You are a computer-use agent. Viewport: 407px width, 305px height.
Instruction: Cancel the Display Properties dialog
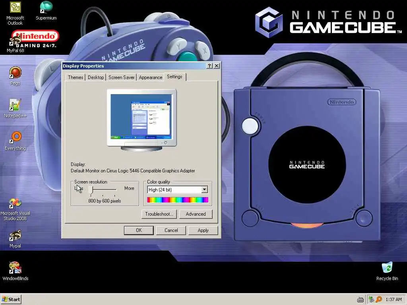(171, 230)
